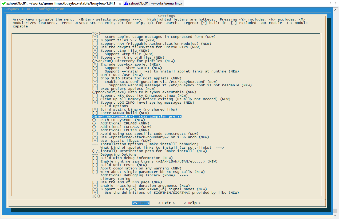
Task: Toggle Support writing pidfiles option
Action: click(128, 58)
